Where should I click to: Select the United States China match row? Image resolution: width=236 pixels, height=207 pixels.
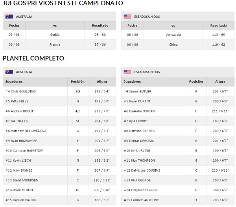coord(178,44)
